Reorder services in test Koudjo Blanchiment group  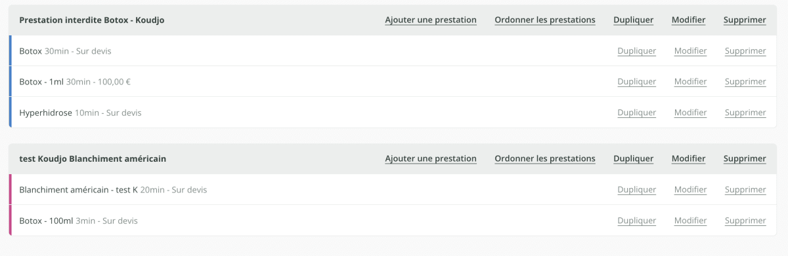click(x=545, y=158)
